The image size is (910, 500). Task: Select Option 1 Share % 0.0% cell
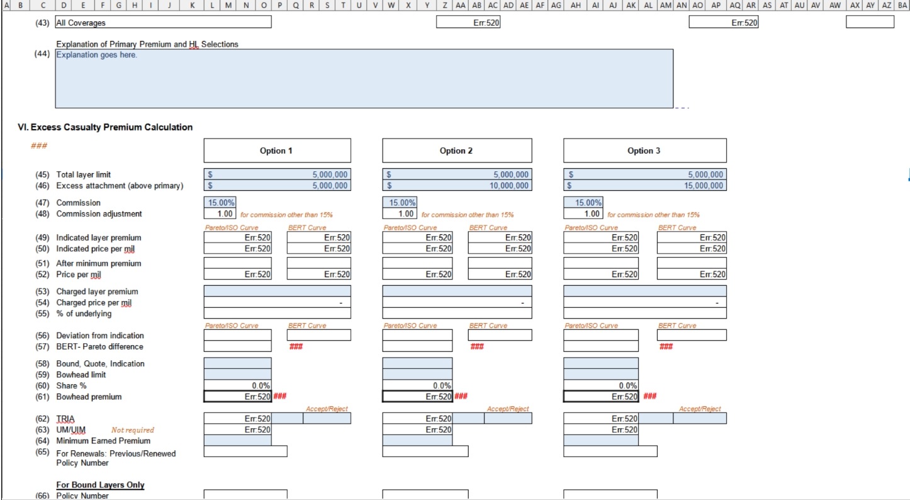[x=238, y=385]
